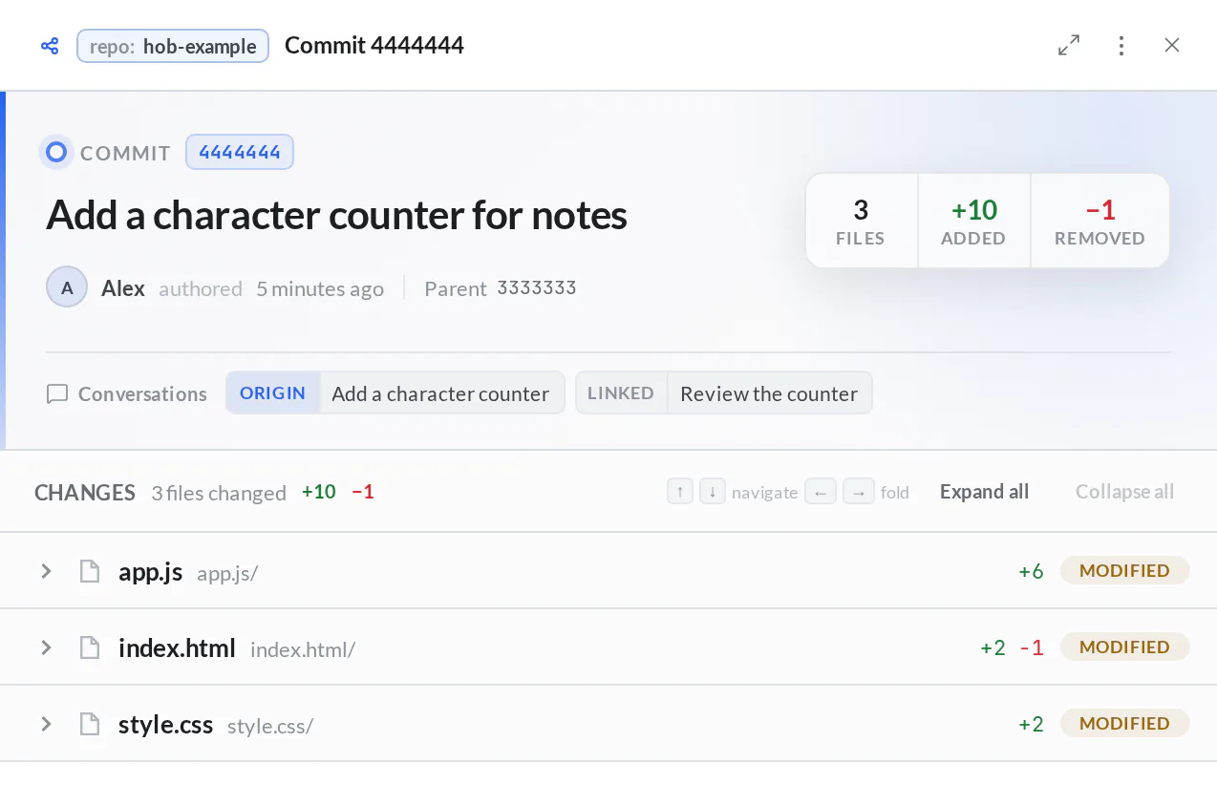The width and height of the screenshot is (1217, 785).
Task: Click the MODIFIED badge on app.js row
Action: pyautogui.click(x=1124, y=570)
